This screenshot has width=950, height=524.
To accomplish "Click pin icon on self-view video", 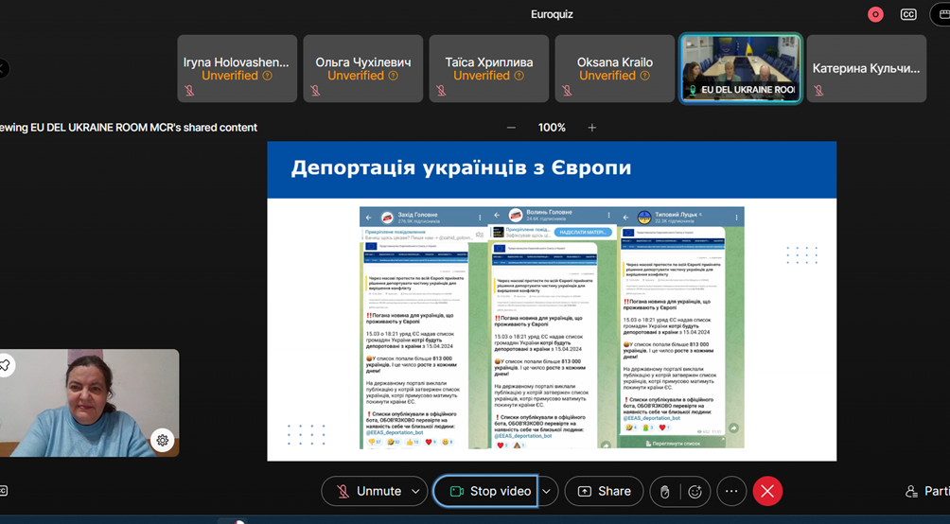I will pyautogui.click(x=5, y=365).
